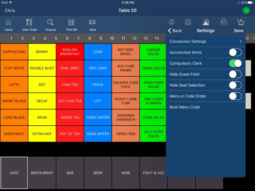Screen dimensions: 255x191
Task: Toggle Hide Guest Field on
Action: pos(235,74)
